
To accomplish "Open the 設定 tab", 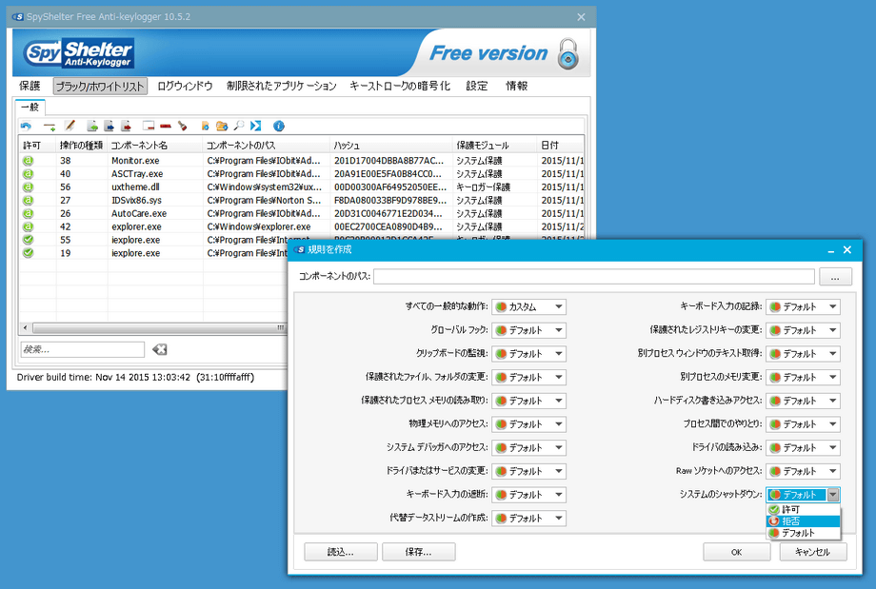I will (x=476, y=86).
